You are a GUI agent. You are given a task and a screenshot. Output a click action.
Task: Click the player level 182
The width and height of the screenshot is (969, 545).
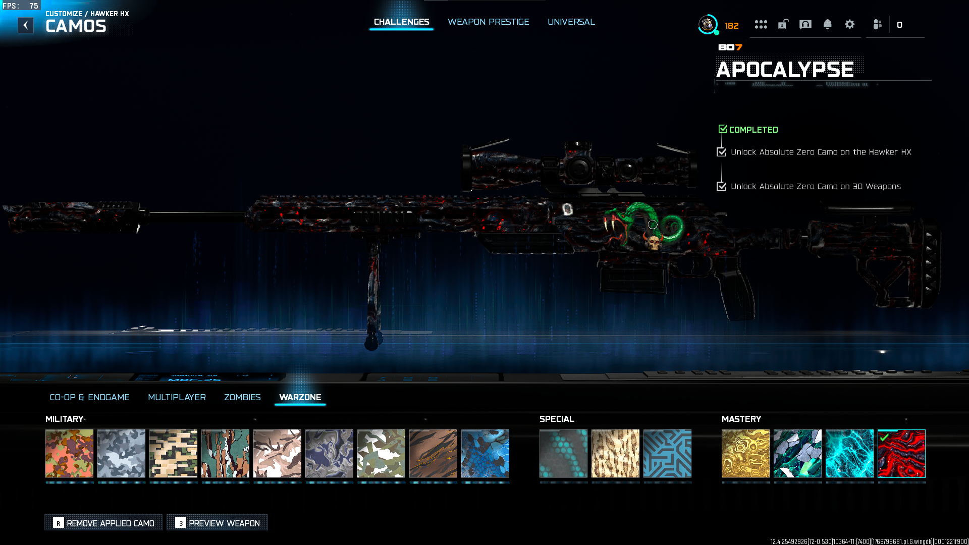coord(732,26)
